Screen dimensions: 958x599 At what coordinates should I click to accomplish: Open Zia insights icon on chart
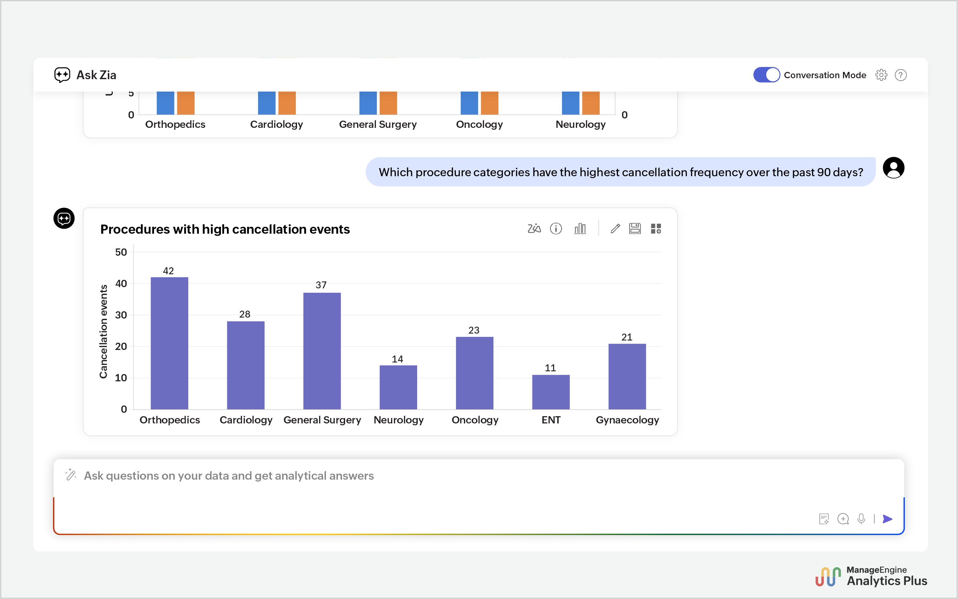(x=534, y=229)
